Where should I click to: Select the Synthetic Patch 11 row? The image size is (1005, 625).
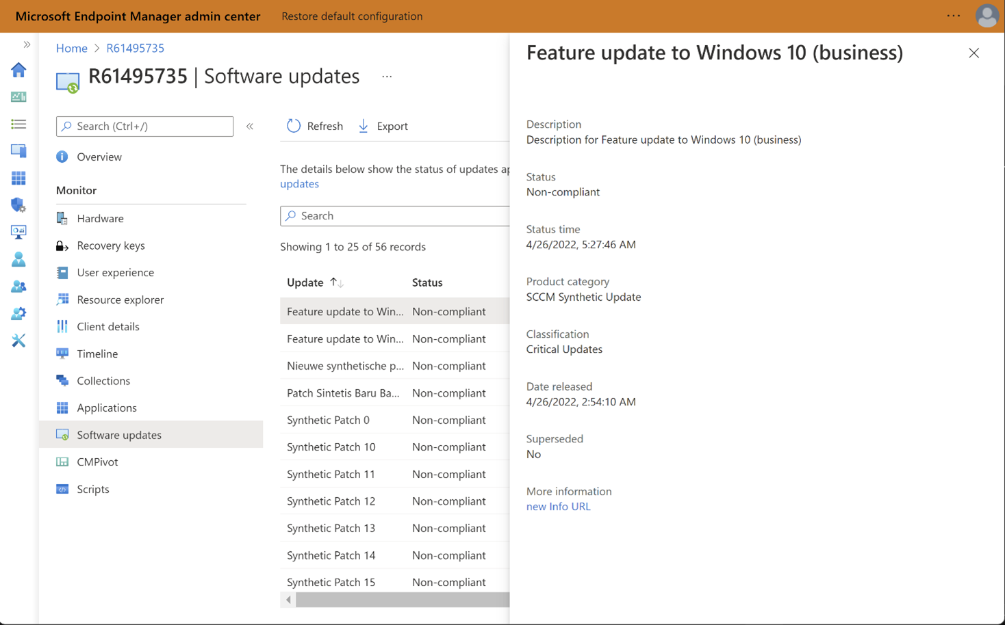click(x=395, y=474)
